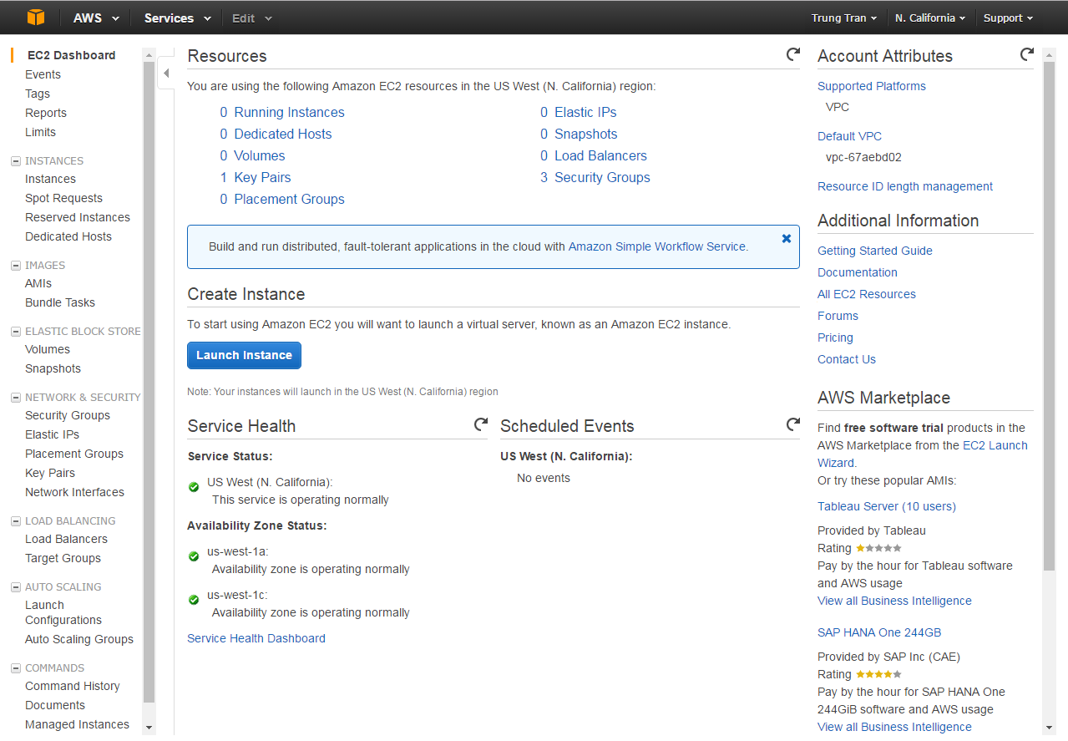
Task: Collapse the COMMANDS sidebar section
Action: tap(16, 668)
